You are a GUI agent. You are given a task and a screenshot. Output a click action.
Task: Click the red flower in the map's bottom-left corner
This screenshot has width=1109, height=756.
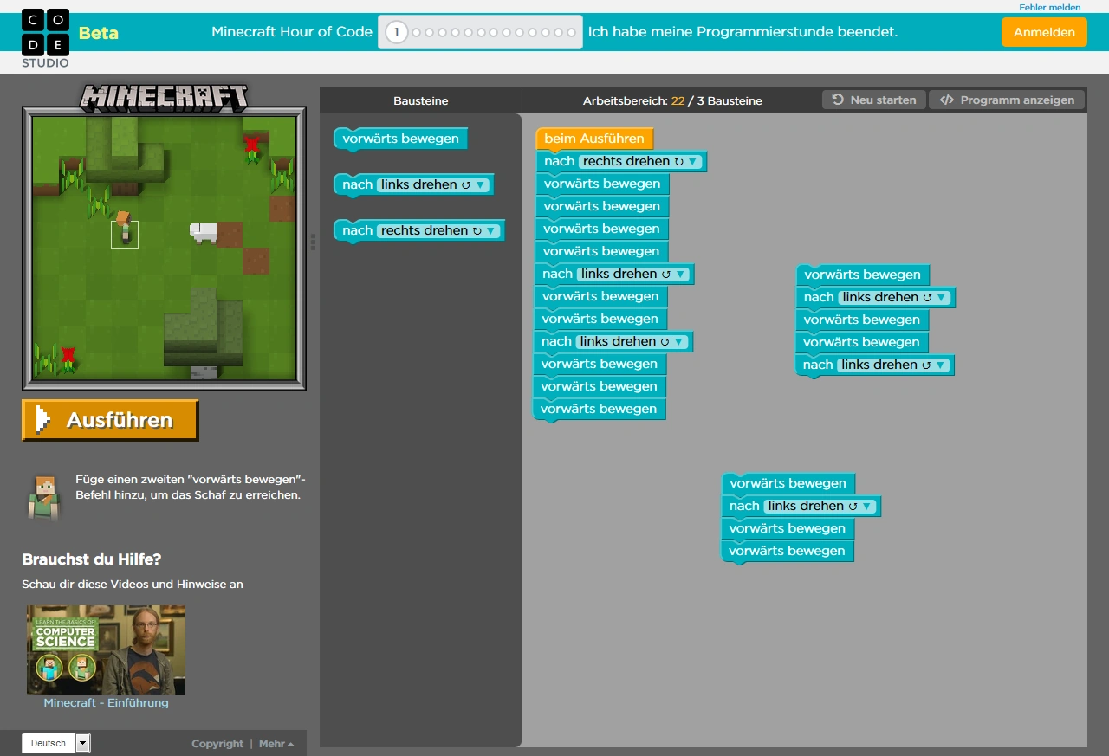click(x=67, y=358)
